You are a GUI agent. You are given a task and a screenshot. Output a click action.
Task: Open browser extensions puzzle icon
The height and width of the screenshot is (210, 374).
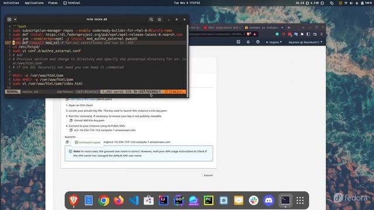(302, 34)
